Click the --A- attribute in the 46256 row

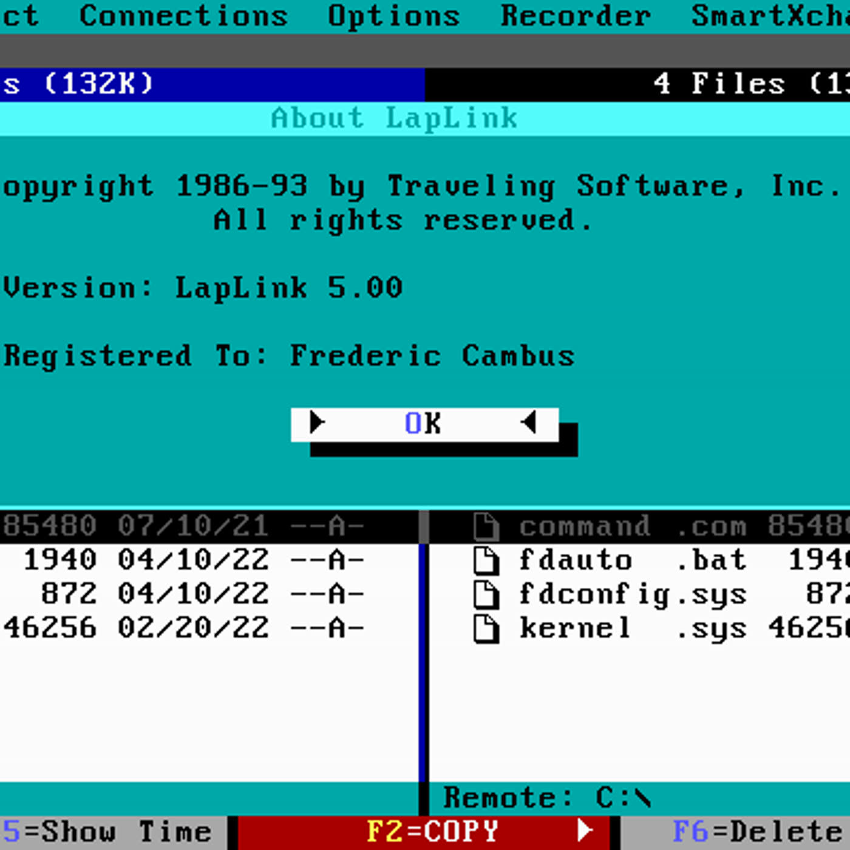[x=327, y=628]
